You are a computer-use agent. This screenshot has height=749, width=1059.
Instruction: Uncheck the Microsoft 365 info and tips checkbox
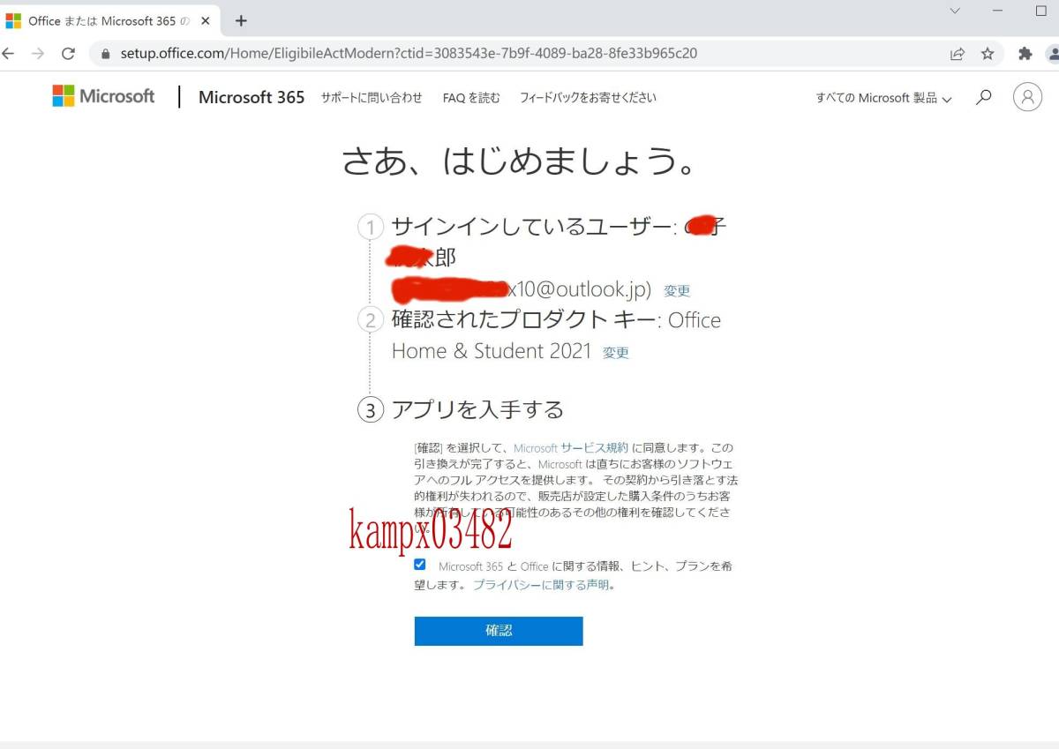pyautogui.click(x=420, y=565)
